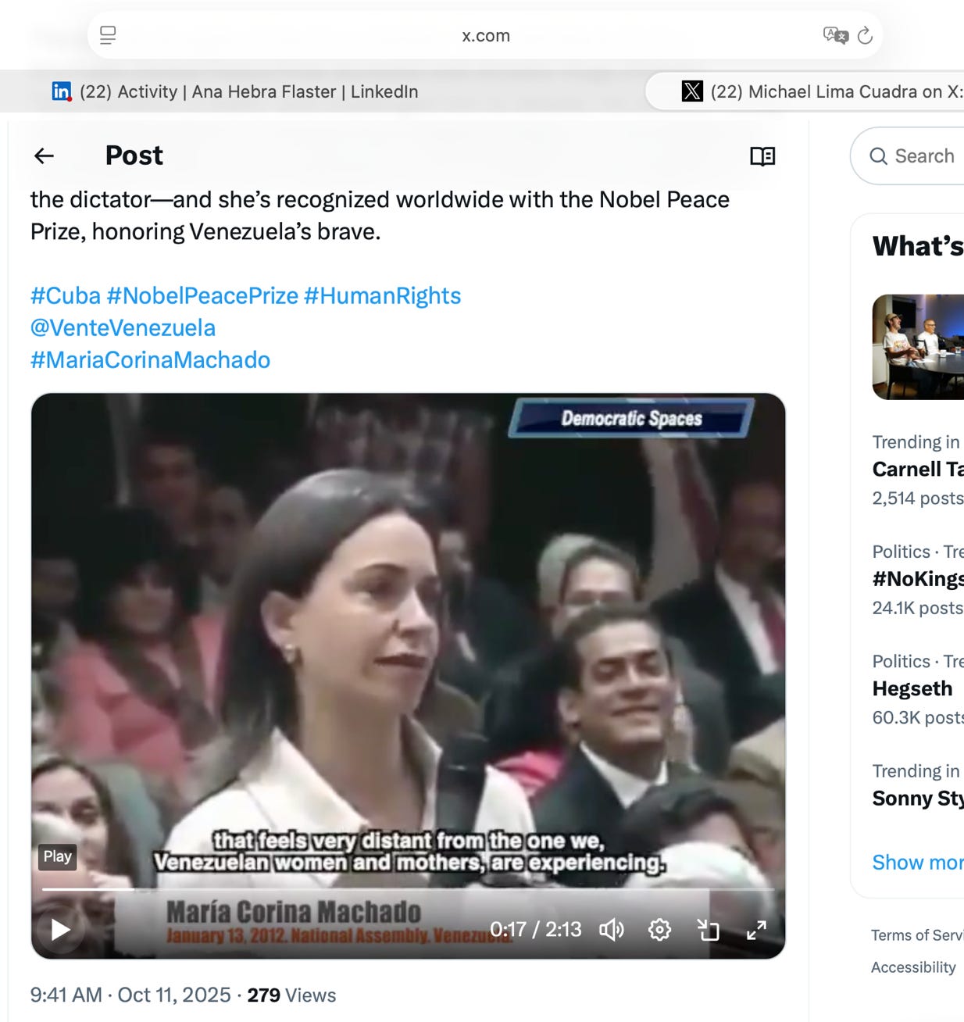Toggle playback with the Play overlay badge
The image size is (964, 1022).
[x=57, y=856]
